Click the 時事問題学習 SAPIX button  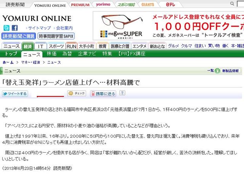pyautogui.click(x=56, y=36)
